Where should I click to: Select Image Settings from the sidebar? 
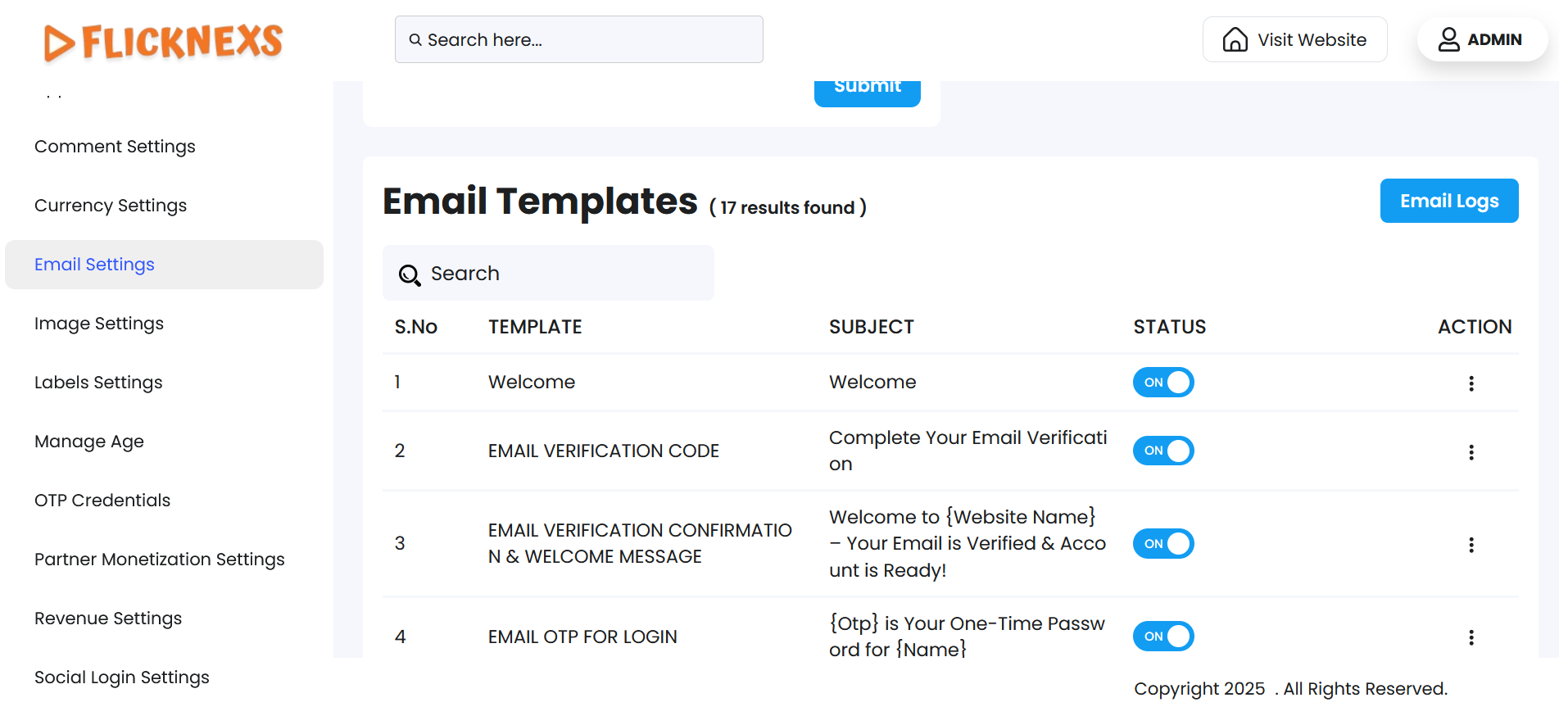click(x=99, y=324)
